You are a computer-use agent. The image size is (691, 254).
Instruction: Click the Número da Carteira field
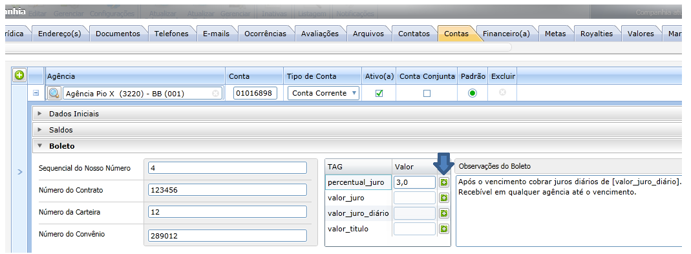(228, 212)
